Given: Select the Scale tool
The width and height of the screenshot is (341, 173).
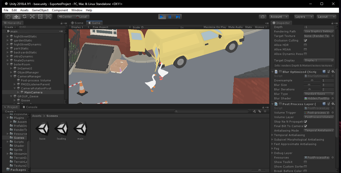Looking at the screenshot, I should click(32, 17).
